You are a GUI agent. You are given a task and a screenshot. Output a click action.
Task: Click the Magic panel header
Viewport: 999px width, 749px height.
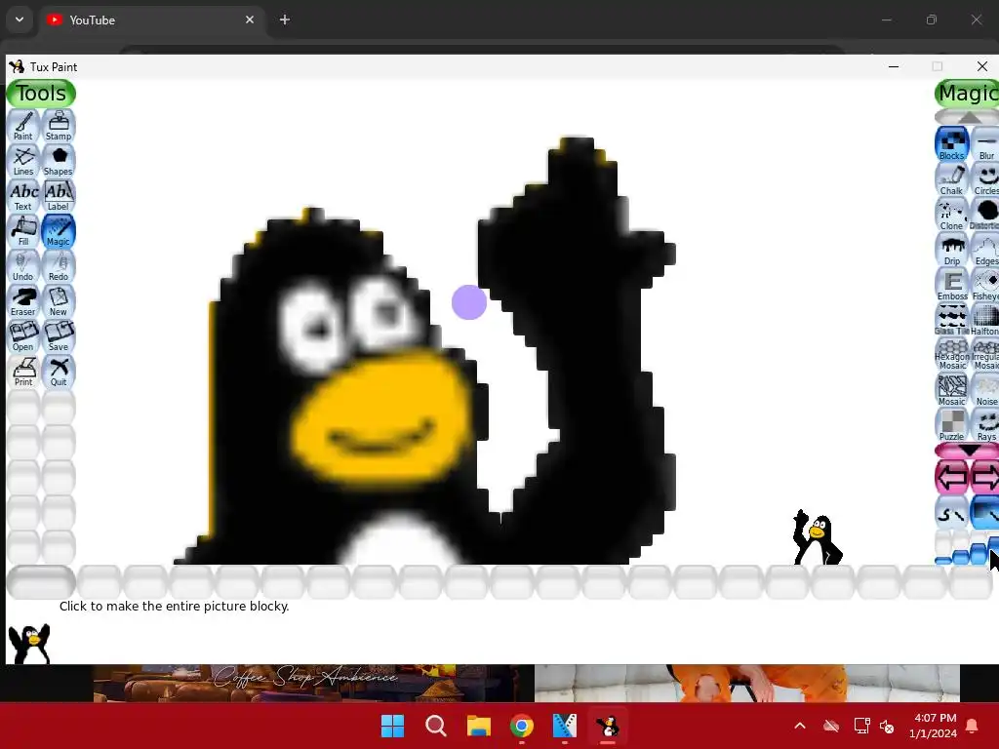pos(967,94)
